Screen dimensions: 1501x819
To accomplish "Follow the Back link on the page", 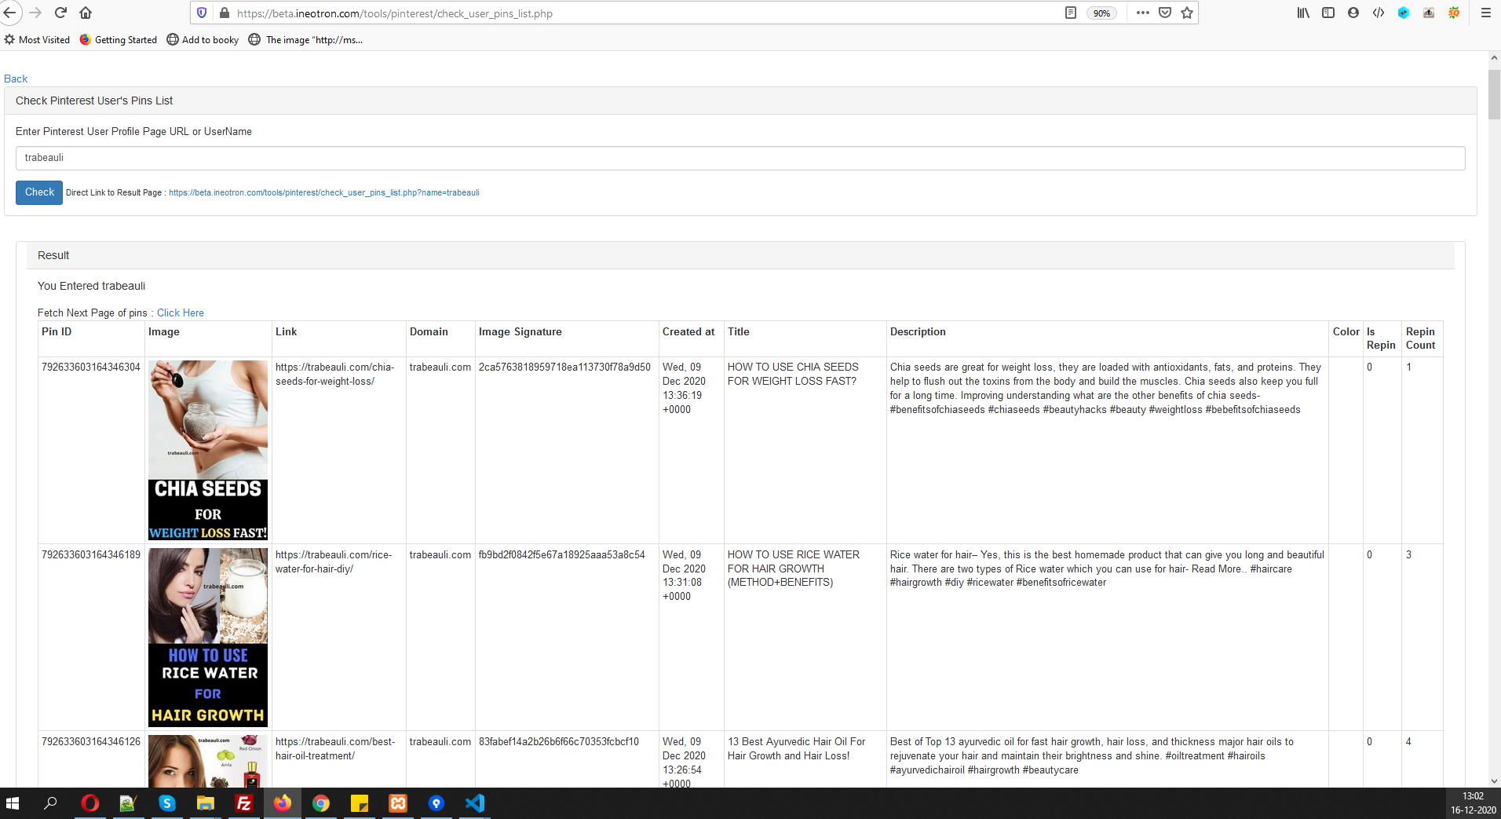I will pyautogui.click(x=16, y=79).
